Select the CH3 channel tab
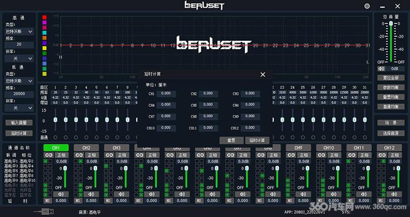 117,148
